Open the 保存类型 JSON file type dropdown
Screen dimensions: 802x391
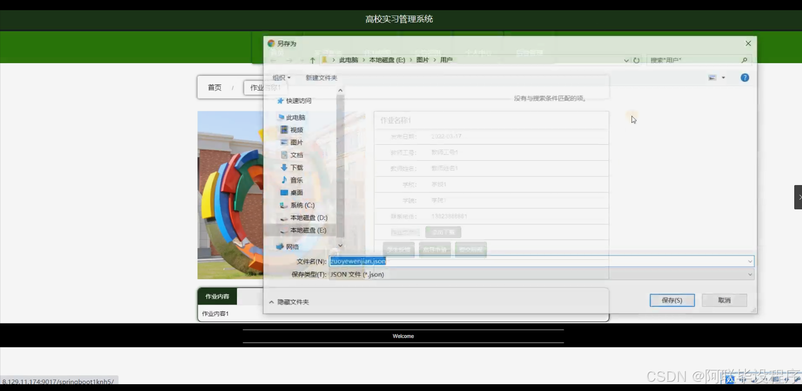[x=541, y=274]
